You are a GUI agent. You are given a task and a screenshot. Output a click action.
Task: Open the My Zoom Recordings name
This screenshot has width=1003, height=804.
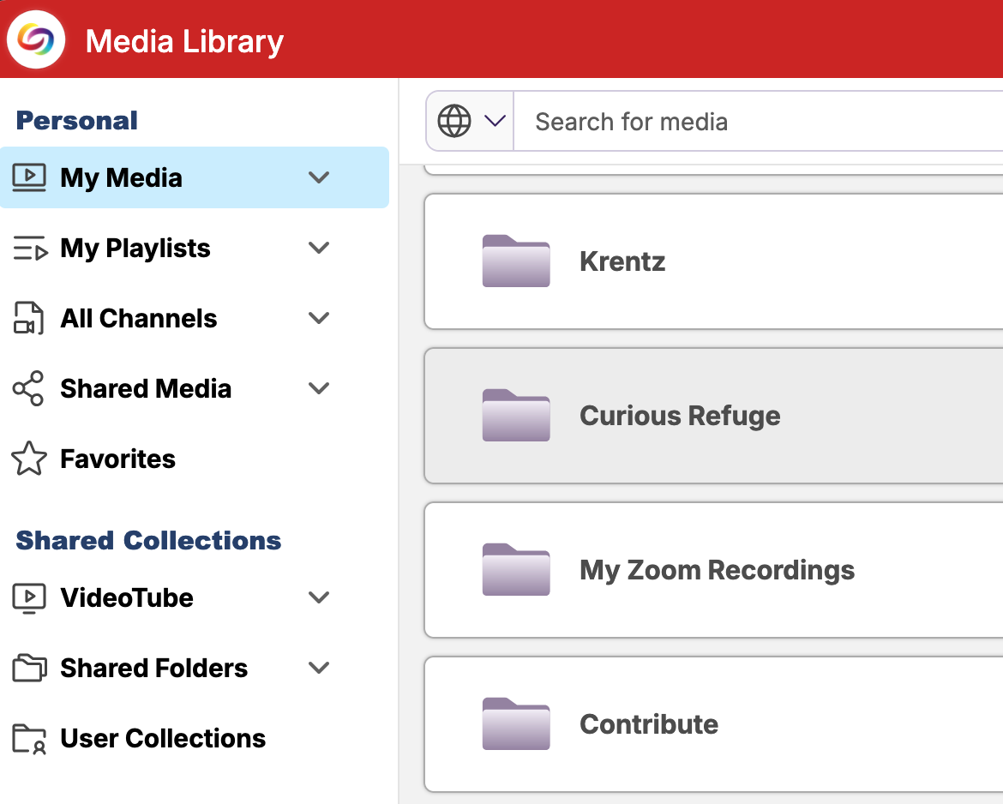pos(717,570)
